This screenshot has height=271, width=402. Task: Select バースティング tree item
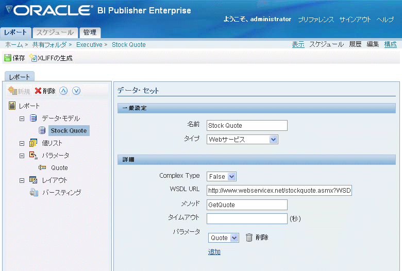click(x=61, y=192)
